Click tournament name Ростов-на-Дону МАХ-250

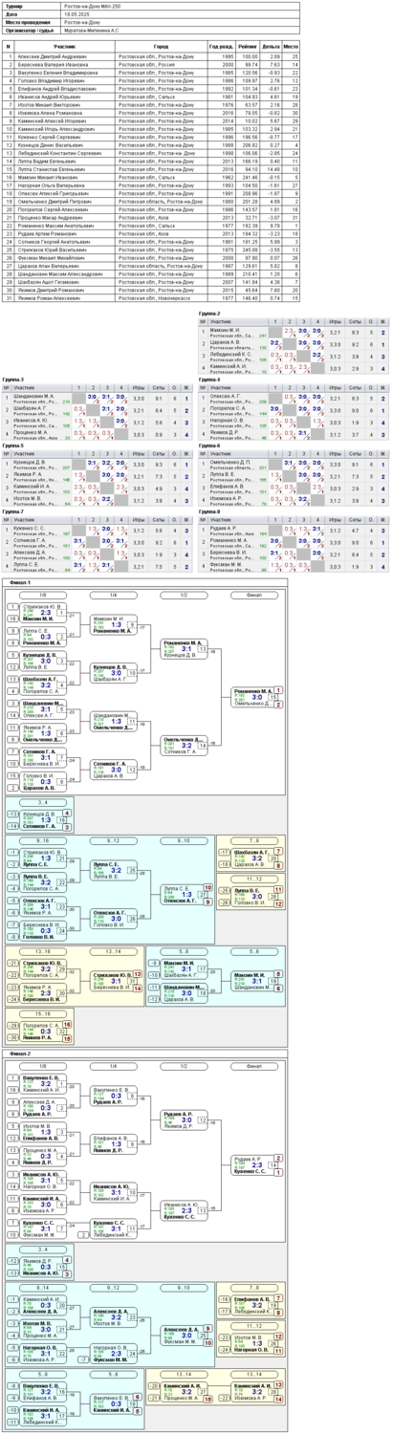pos(92,6)
